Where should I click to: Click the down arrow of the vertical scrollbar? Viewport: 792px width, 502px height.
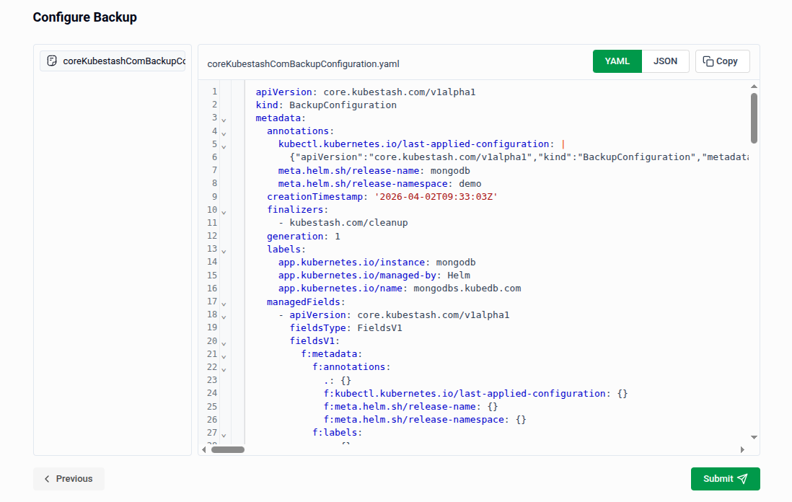point(754,436)
